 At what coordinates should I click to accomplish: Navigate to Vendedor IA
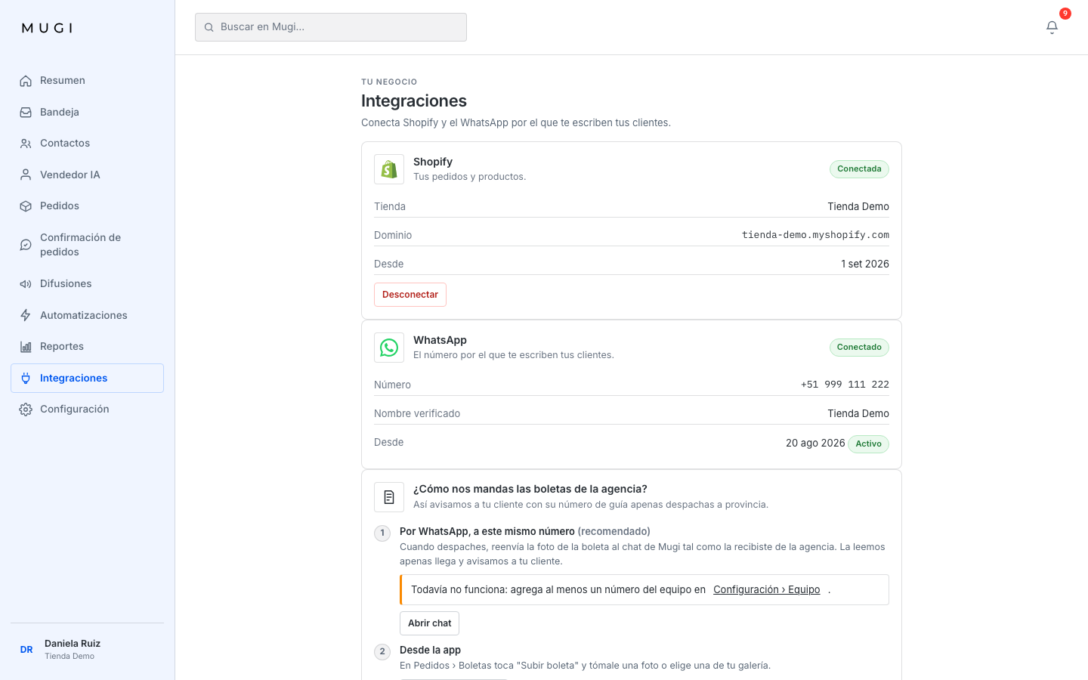click(87, 175)
